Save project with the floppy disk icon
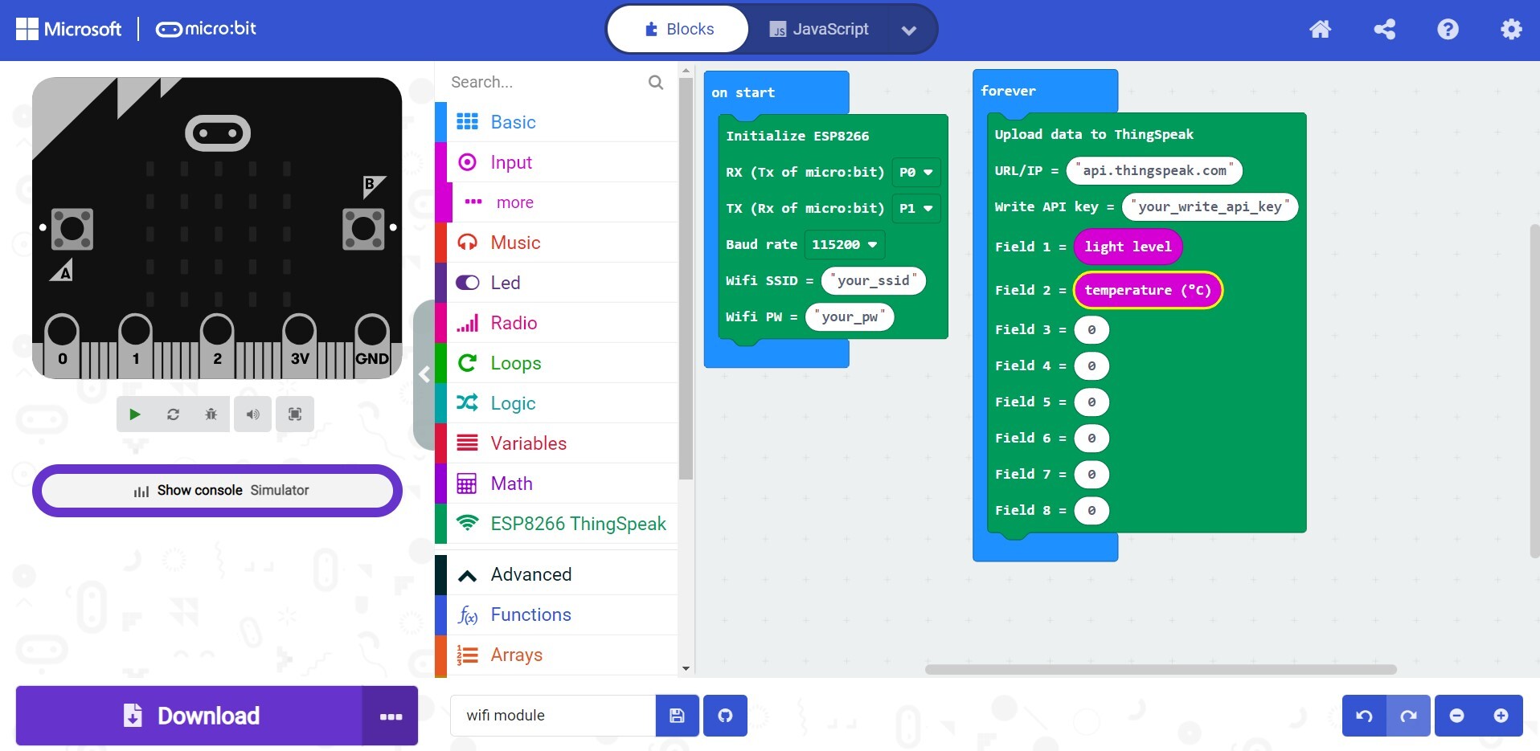The height and width of the screenshot is (751, 1540). [677, 716]
